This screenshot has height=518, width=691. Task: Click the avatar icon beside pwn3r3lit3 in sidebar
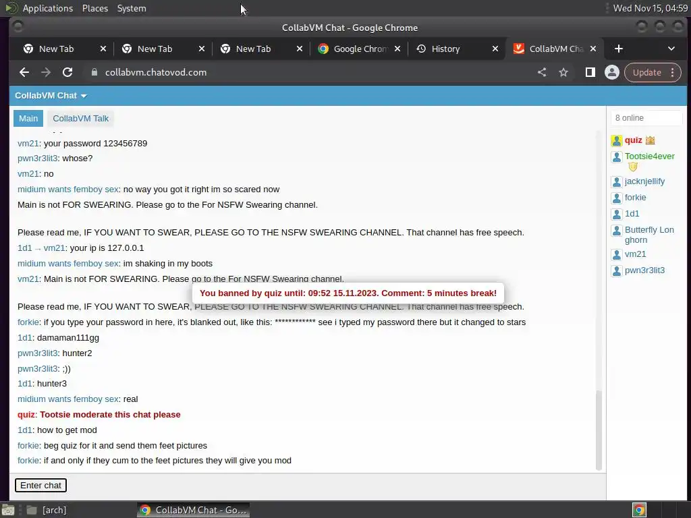[617, 271]
